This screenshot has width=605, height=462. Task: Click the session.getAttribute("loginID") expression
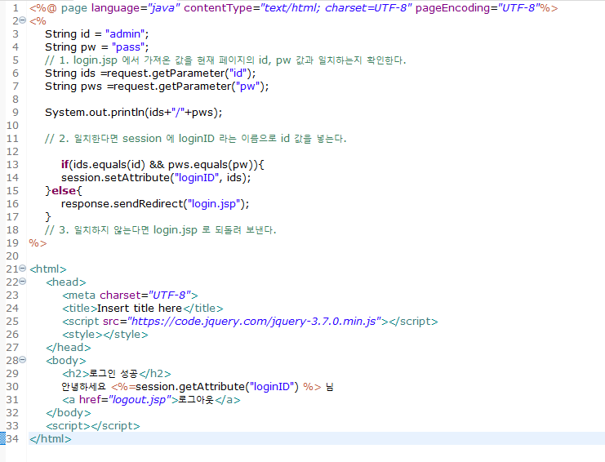[x=216, y=387]
